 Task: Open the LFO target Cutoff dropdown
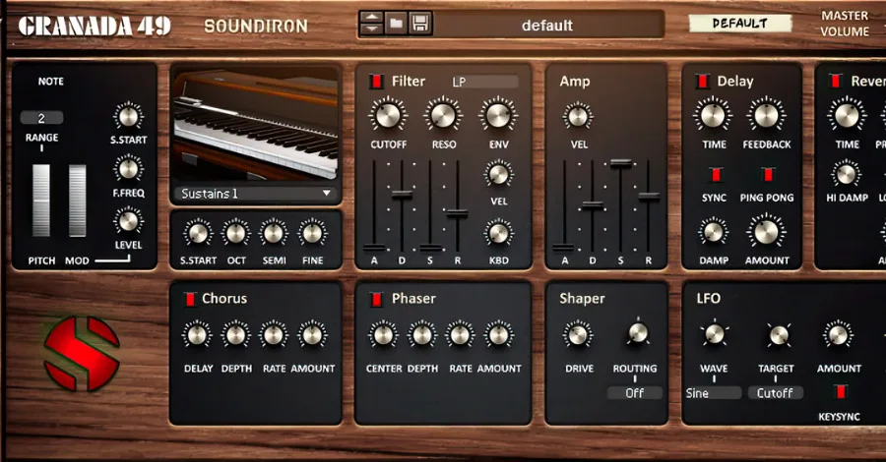pyautogui.click(x=776, y=393)
